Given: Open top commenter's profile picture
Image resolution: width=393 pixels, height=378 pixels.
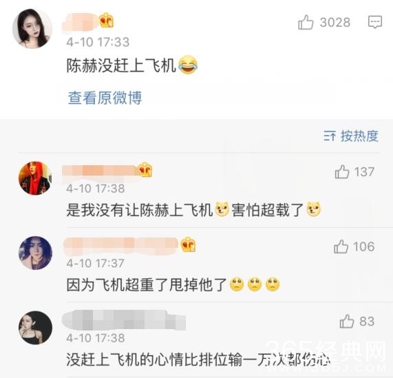Looking at the screenshot, I should (x=32, y=29).
